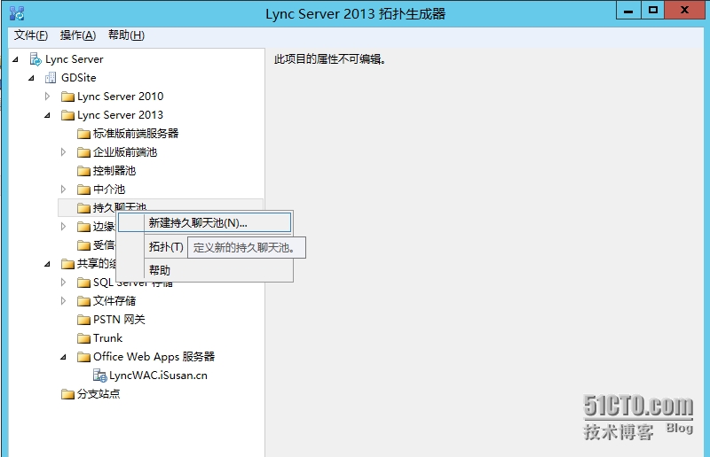This screenshot has width=710, height=457.
Task: Click the 受信 folder icon
Action: pos(83,245)
